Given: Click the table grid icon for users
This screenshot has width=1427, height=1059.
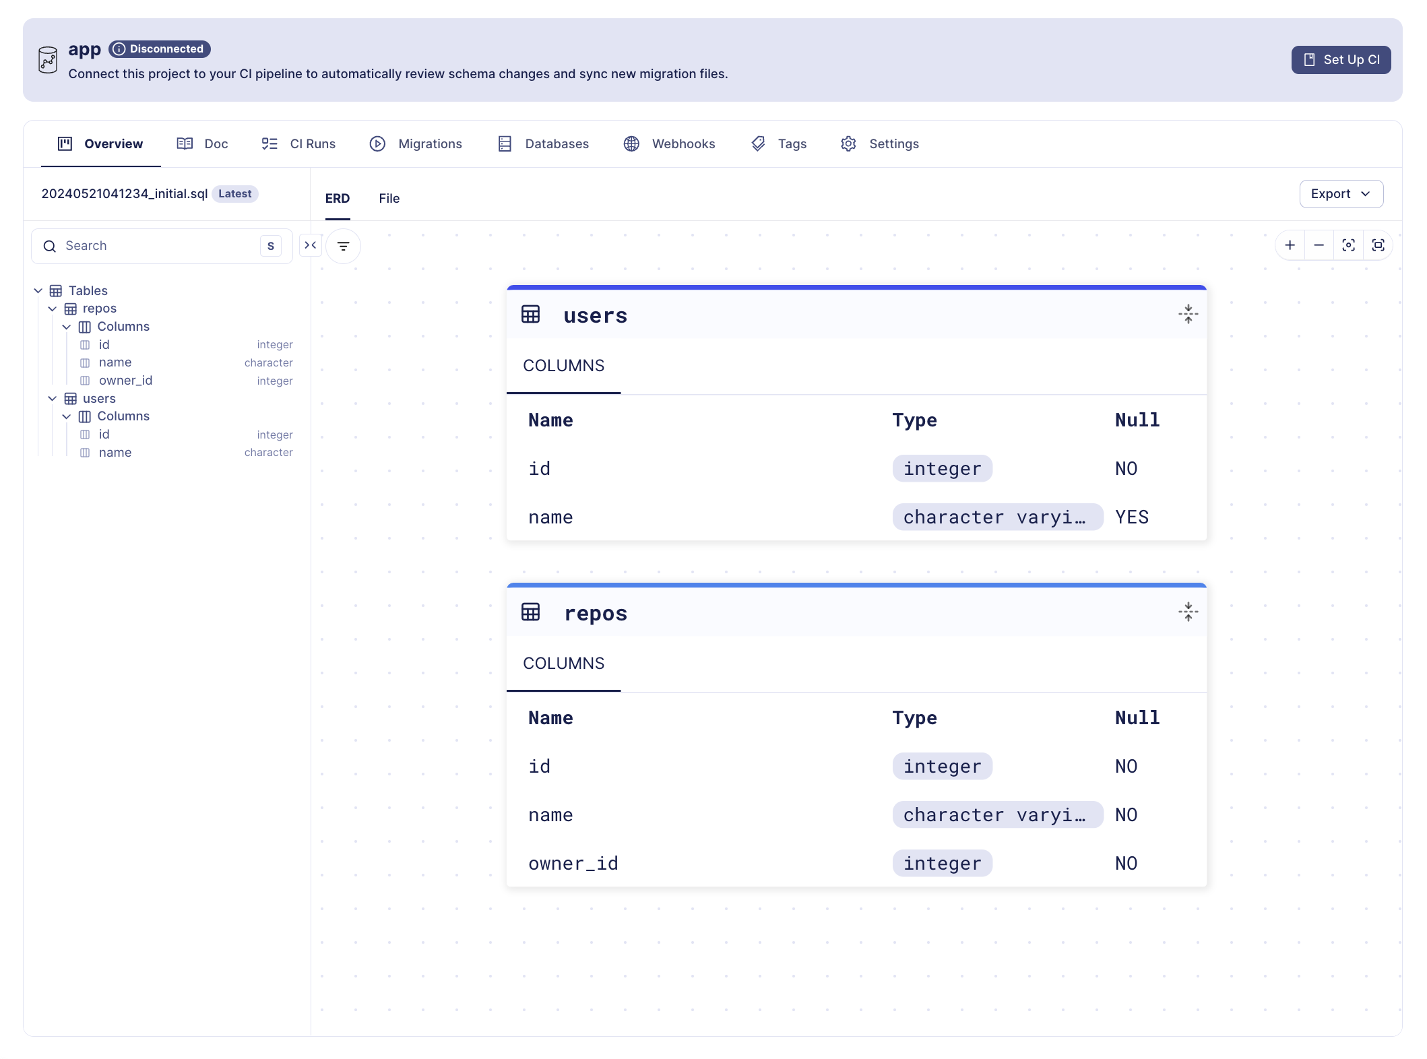Looking at the screenshot, I should coord(70,398).
